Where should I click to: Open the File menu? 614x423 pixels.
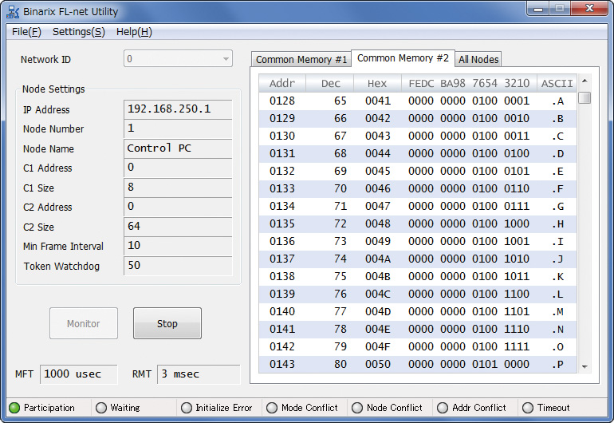point(26,32)
